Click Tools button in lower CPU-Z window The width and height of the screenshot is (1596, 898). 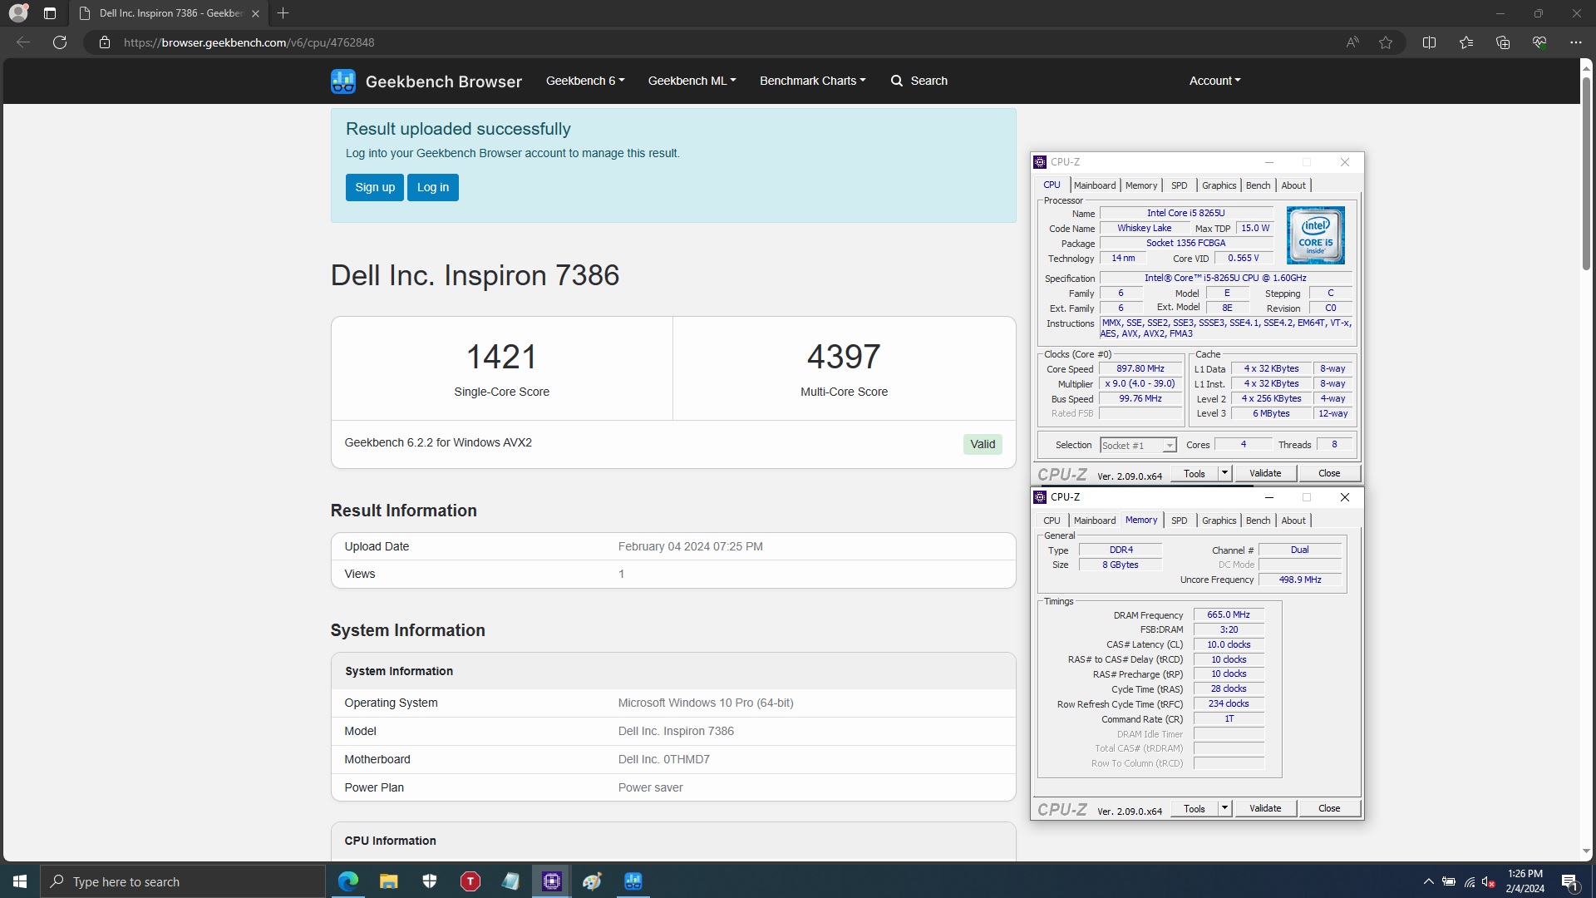tap(1194, 808)
